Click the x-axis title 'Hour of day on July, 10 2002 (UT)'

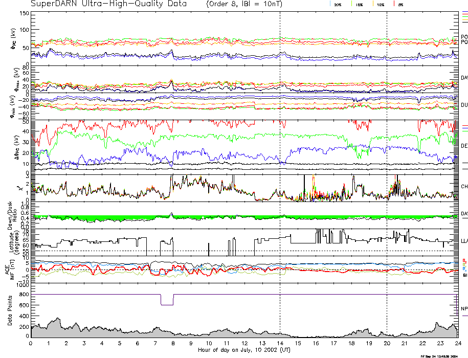pyautogui.click(x=244, y=350)
